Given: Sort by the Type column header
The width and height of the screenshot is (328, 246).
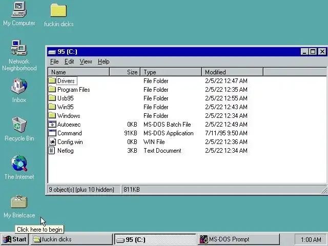Looking at the screenshot, I should tap(171, 72).
